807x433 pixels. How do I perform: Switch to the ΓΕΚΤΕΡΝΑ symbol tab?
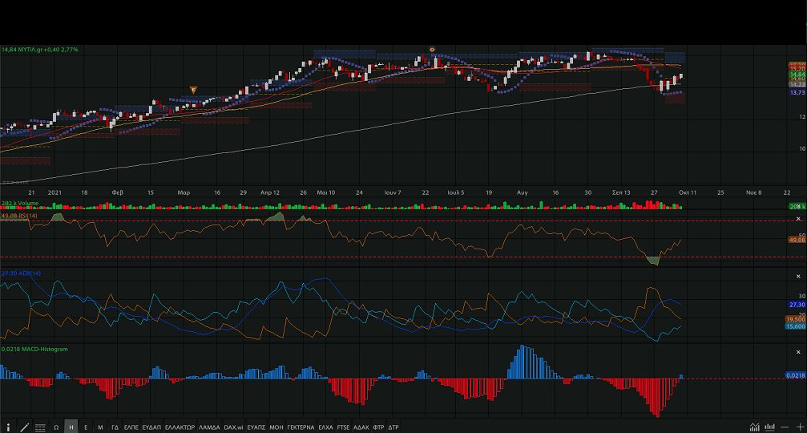[301, 427]
